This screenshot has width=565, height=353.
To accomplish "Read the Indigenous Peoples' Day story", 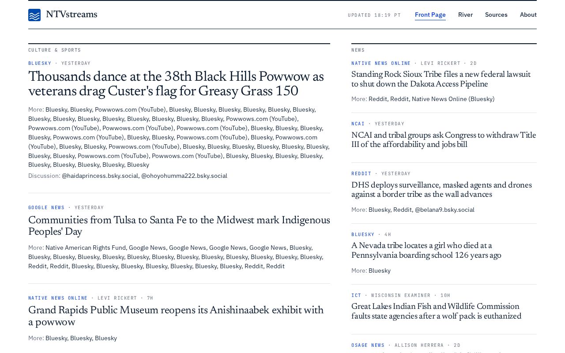I will coord(179,226).
